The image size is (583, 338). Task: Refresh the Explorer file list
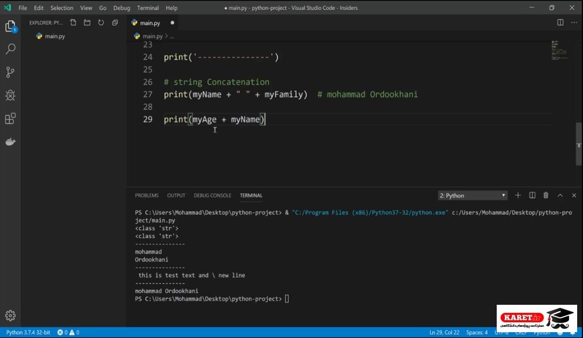[x=101, y=23]
